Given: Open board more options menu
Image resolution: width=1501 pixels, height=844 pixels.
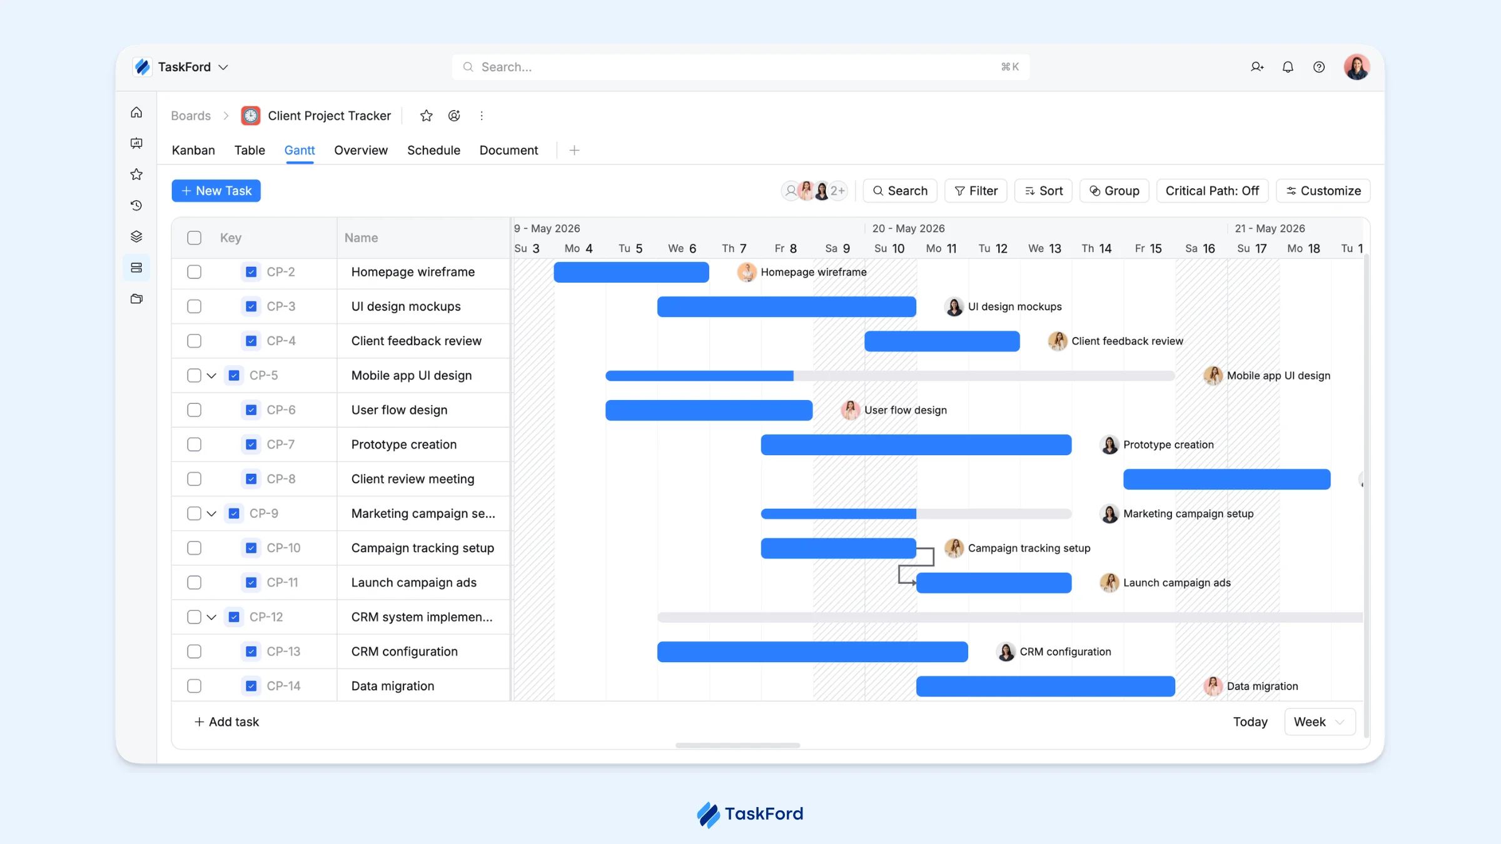Looking at the screenshot, I should [482, 116].
